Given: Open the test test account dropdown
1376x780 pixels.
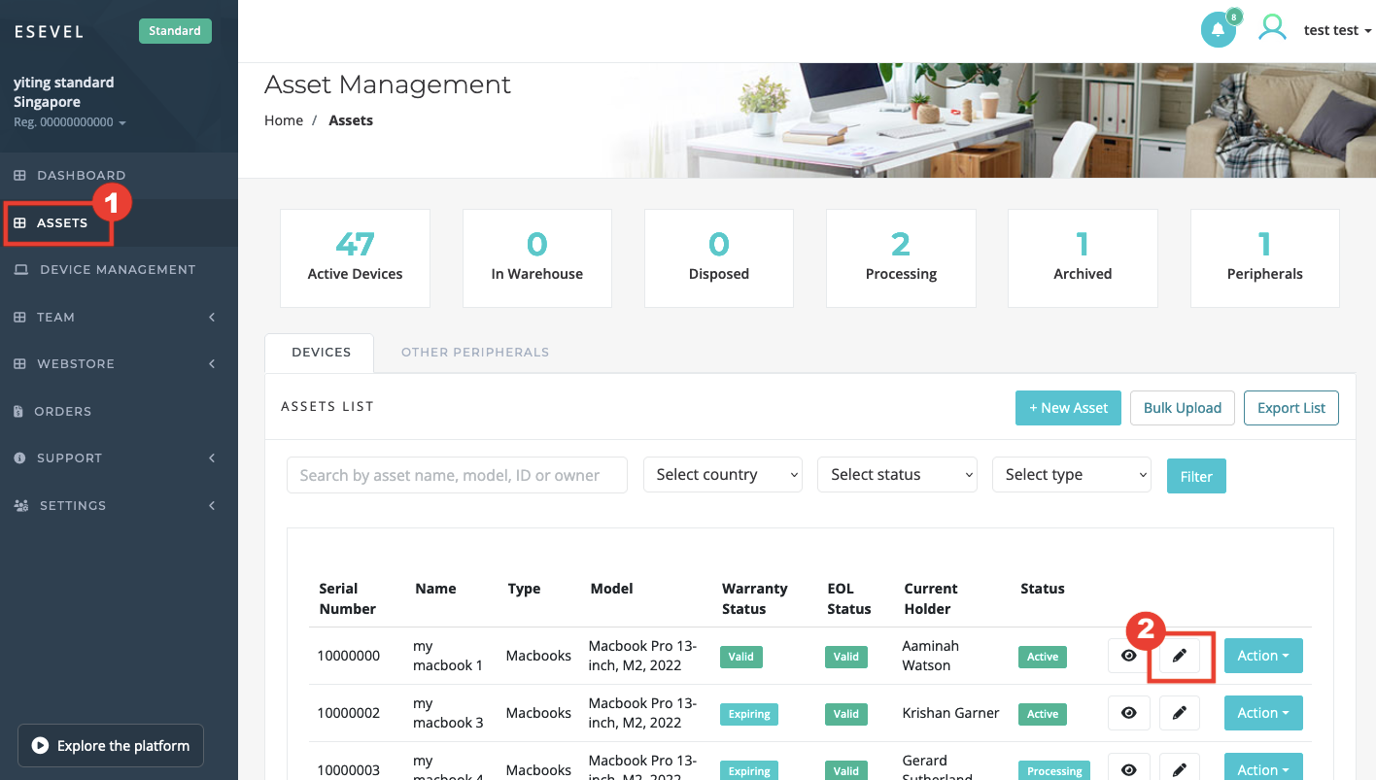Looking at the screenshot, I should (x=1337, y=30).
